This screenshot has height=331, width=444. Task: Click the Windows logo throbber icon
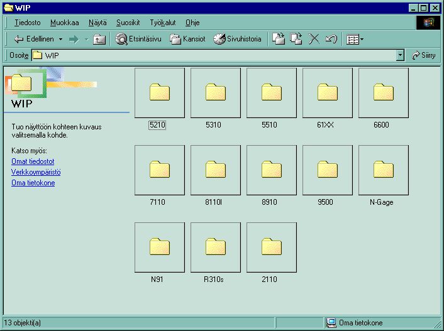pyautogui.click(x=428, y=23)
